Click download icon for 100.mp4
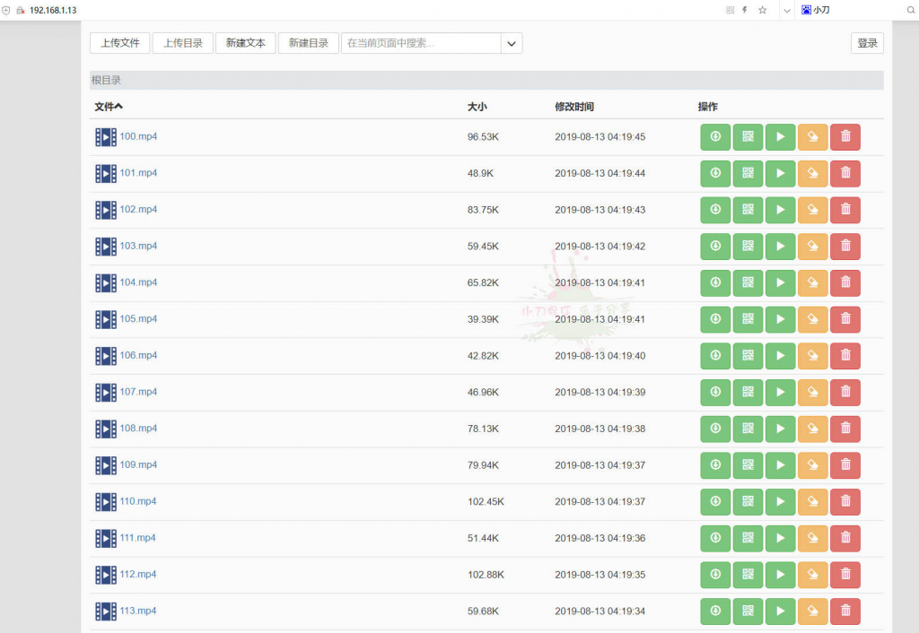The height and width of the screenshot is (633, 919). pos(715,137)
